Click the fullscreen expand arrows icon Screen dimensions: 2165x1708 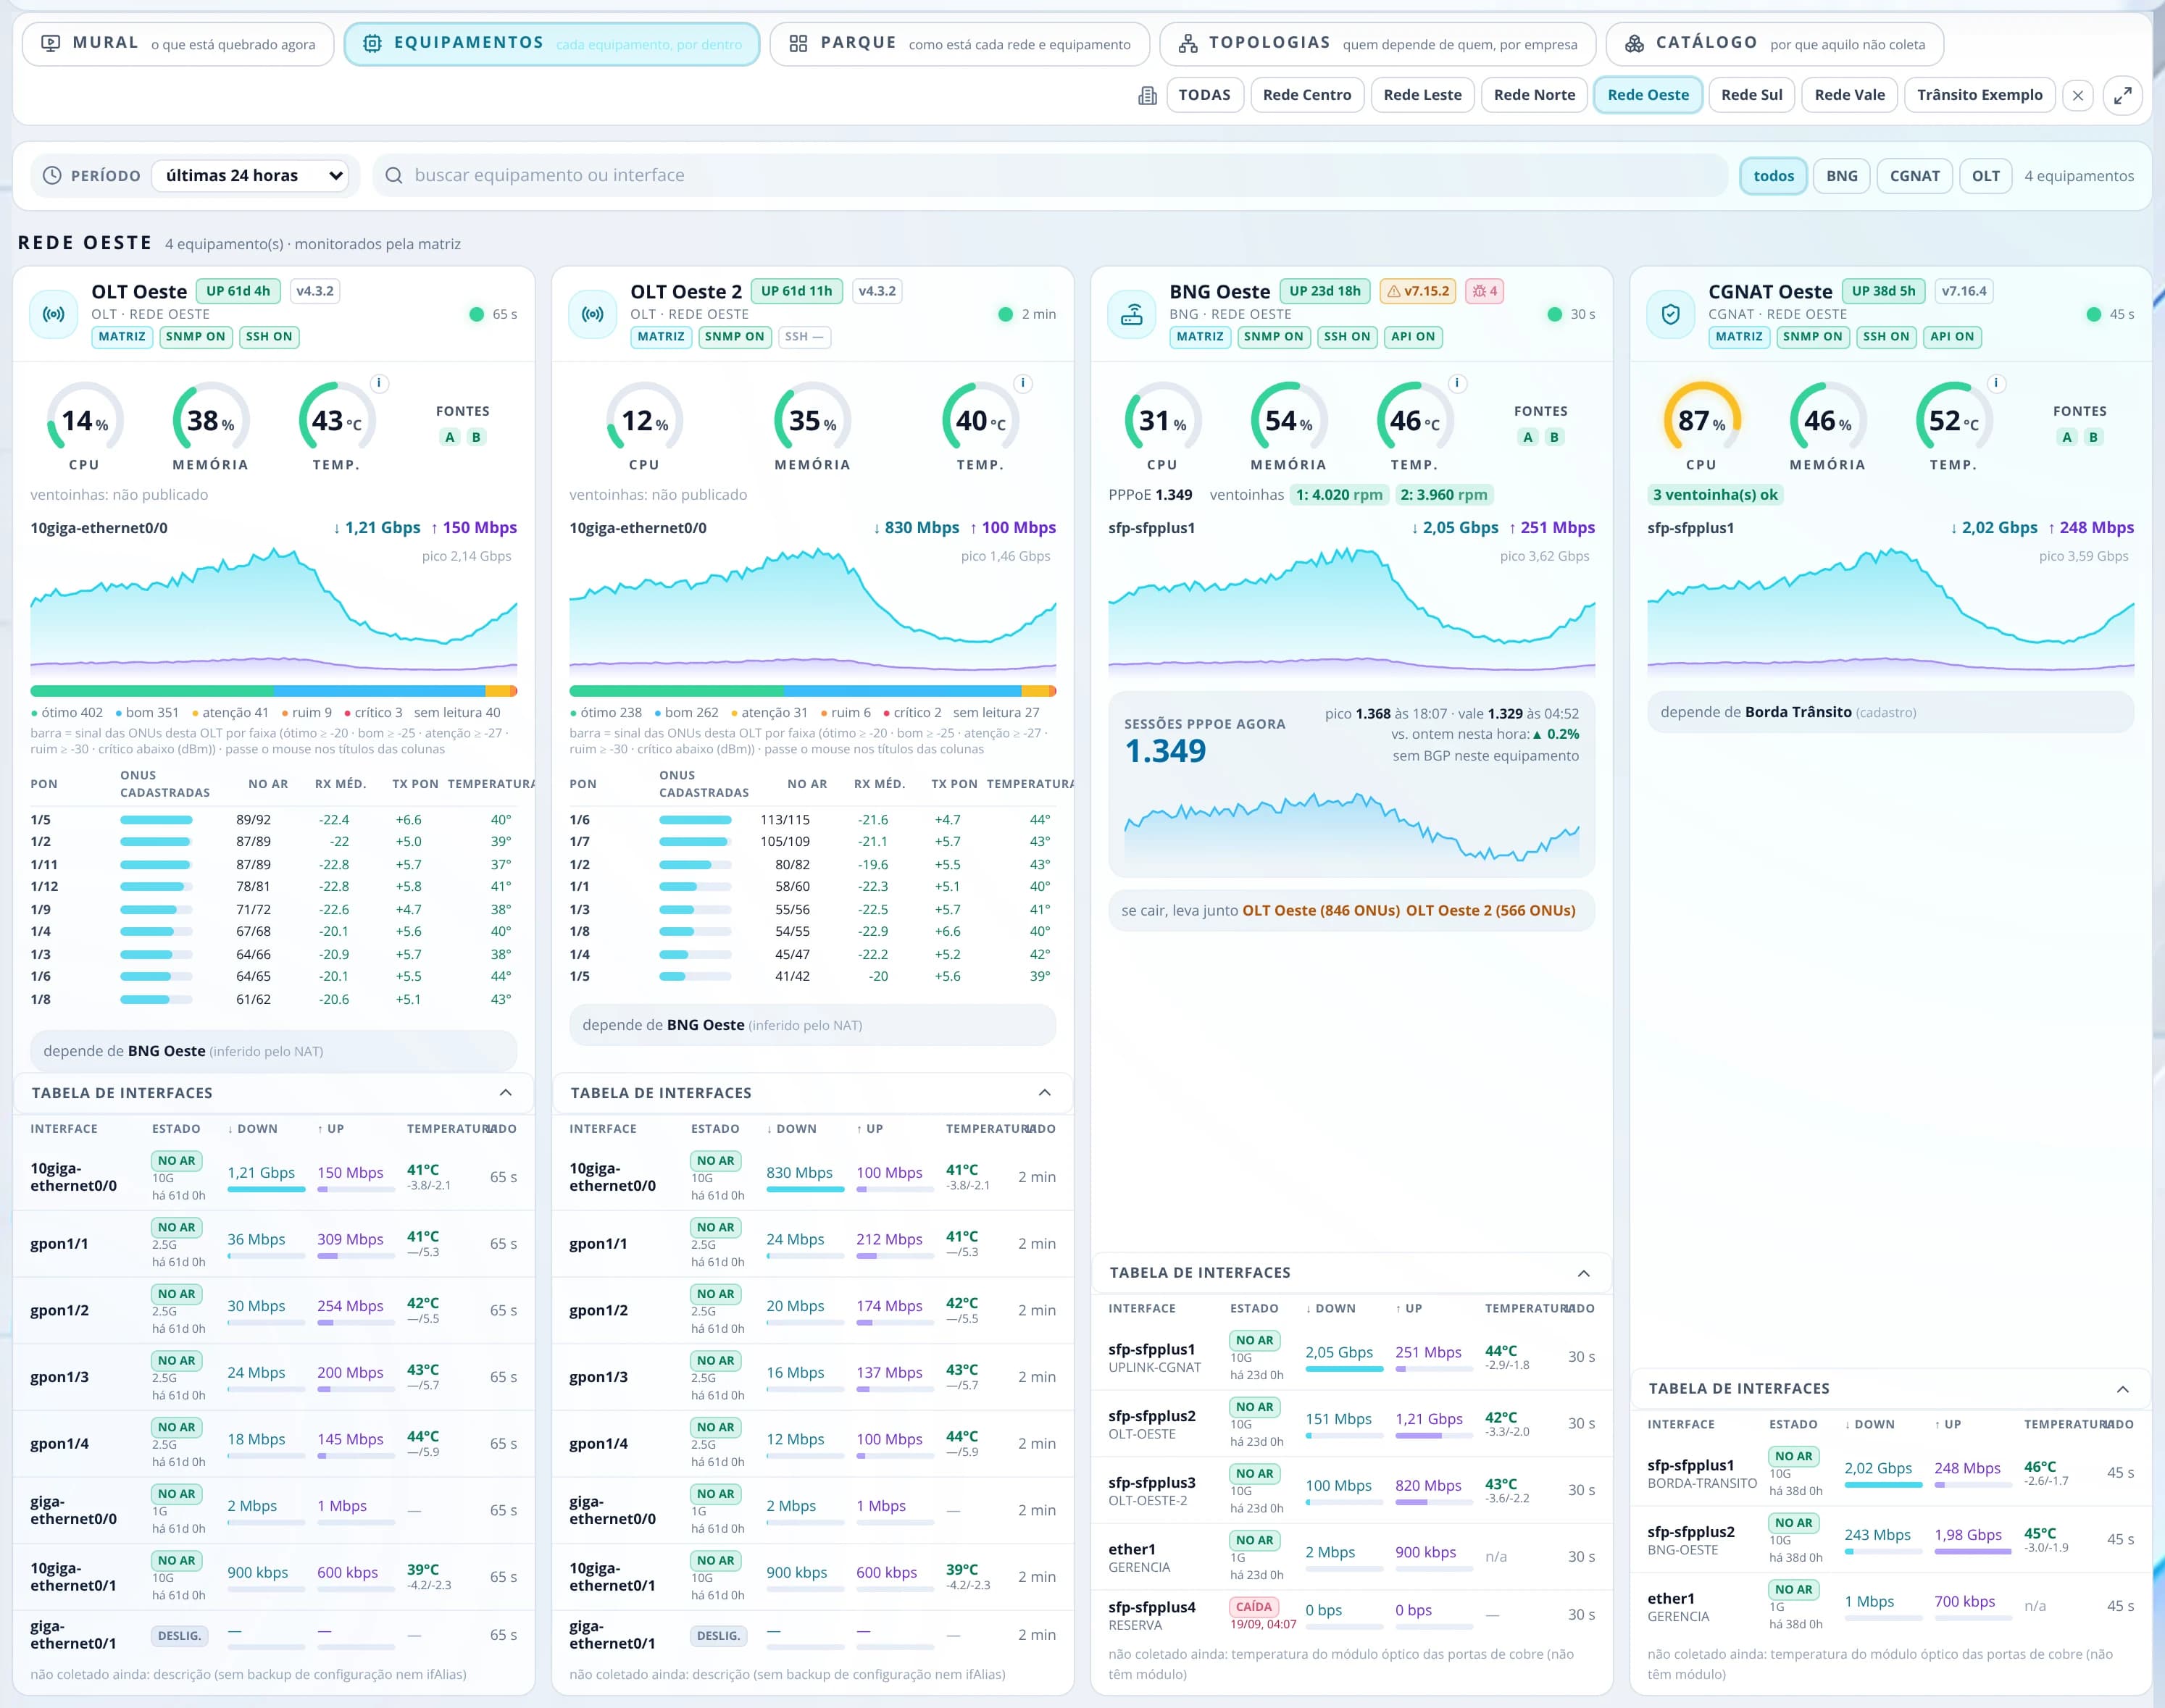click(2122, 95)
